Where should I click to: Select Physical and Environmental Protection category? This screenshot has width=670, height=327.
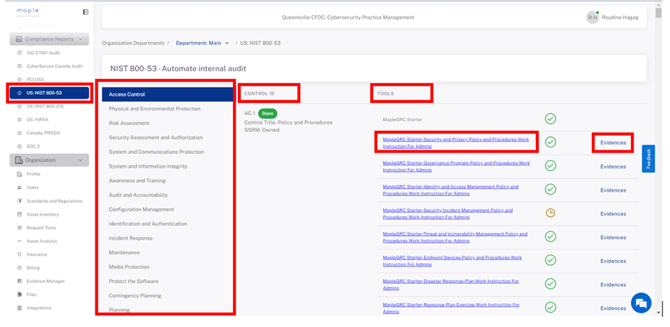pyautogui.click(x=155, y=109)
